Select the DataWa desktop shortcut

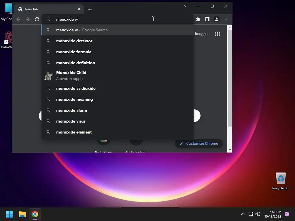point(6,40)
